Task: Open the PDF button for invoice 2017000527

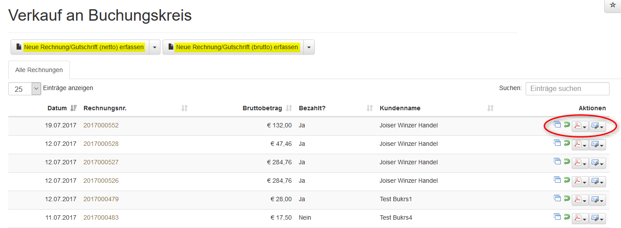Action: coord(580,163)
